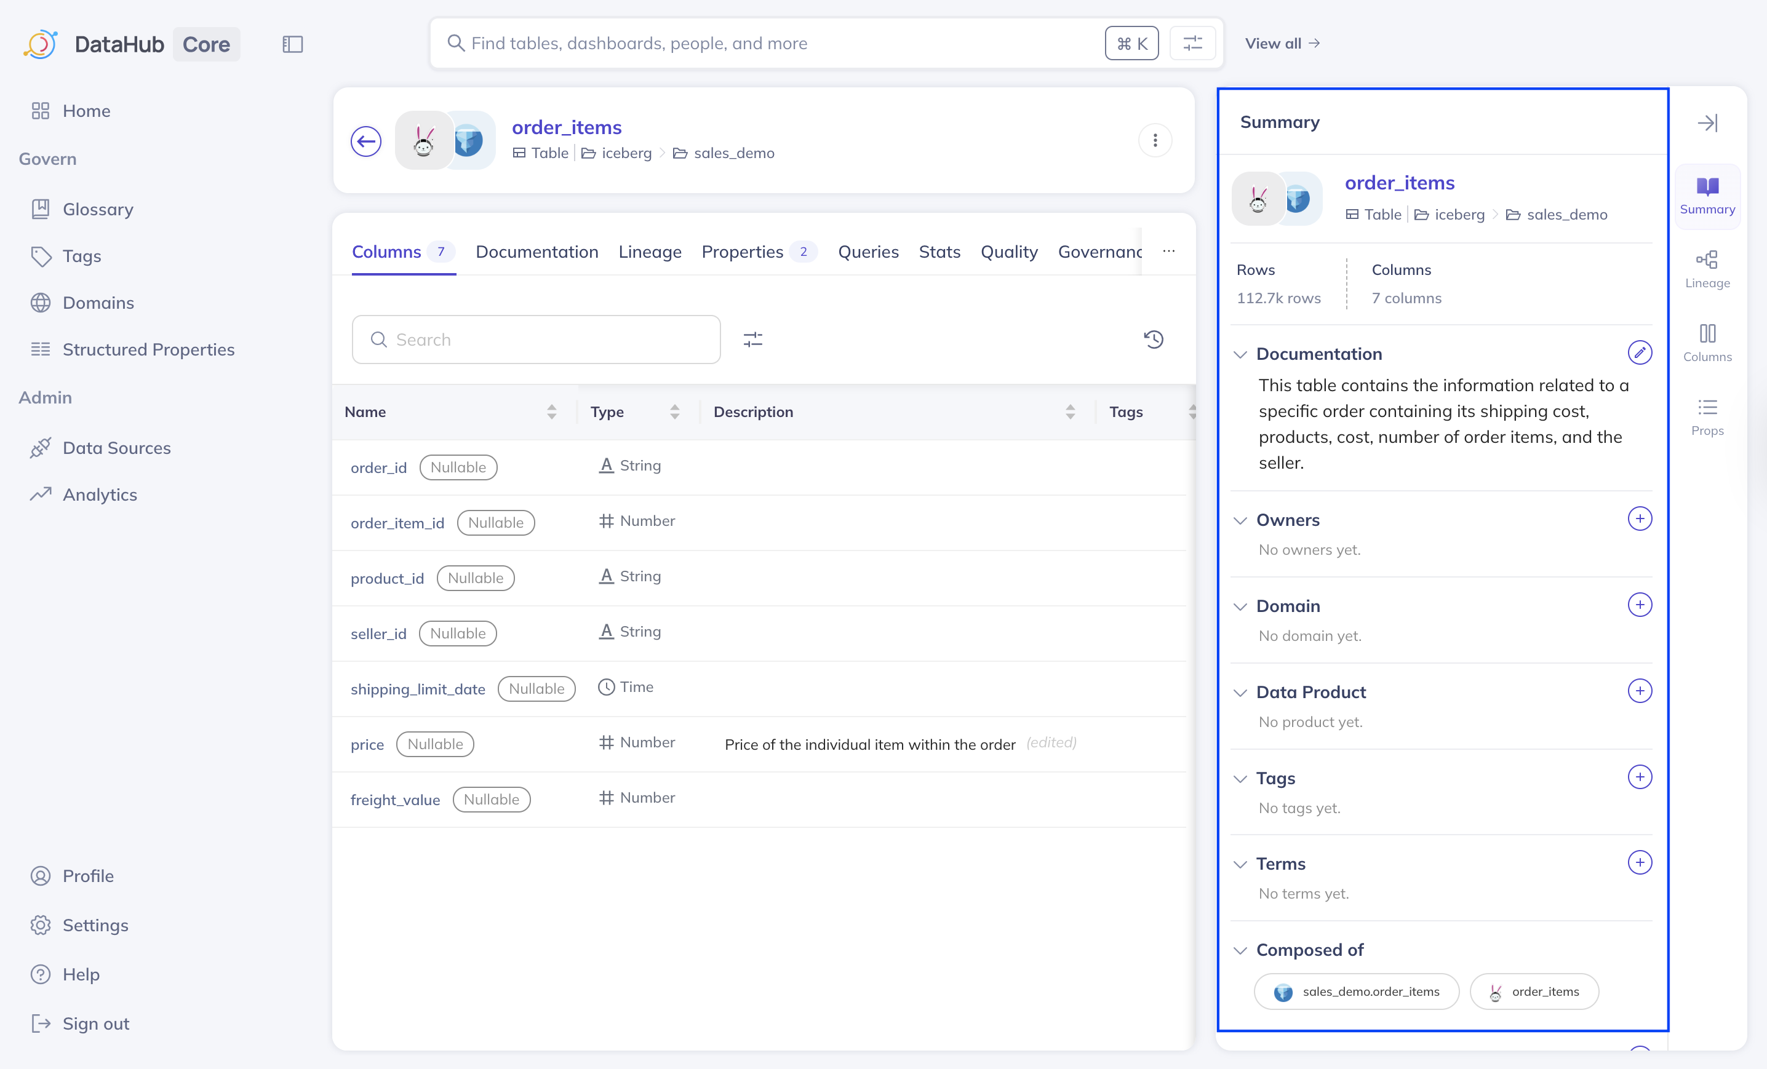Open the sales_demo.order_items chip
The width and height of the screenshot is (1767, 1069).
1356,992
